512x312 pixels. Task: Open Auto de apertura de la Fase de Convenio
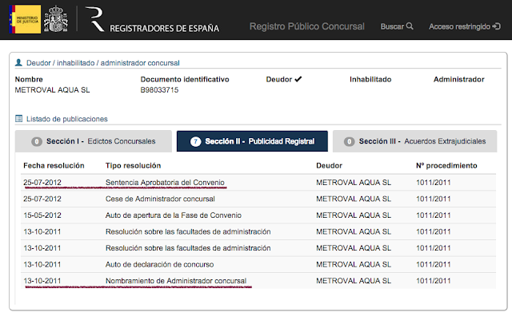click(174, 215)
